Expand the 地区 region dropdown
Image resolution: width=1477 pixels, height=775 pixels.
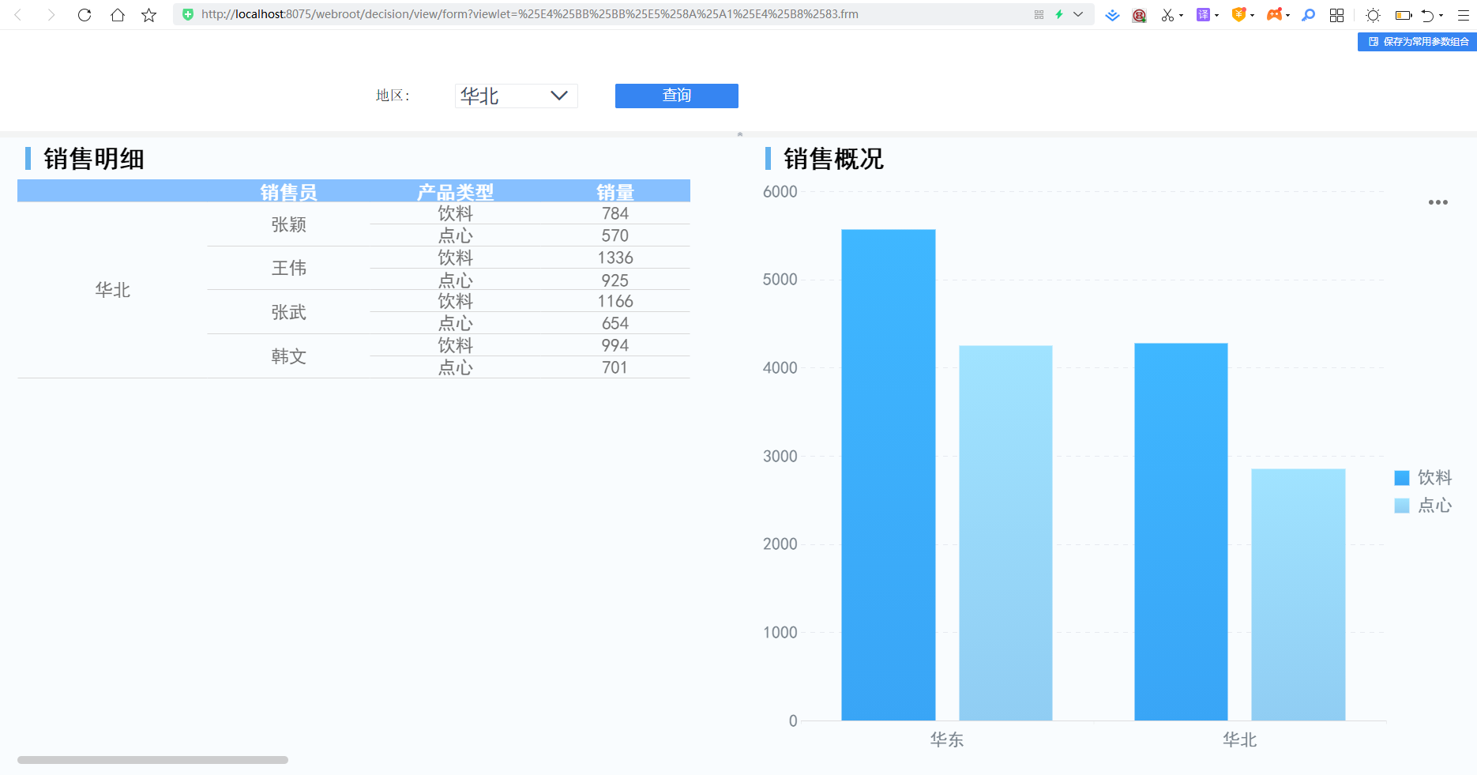[x=517, y=96]
